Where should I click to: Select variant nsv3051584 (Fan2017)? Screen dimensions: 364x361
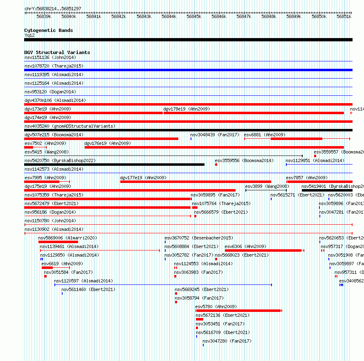(68, 272)
